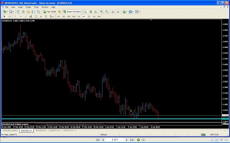230x143 pixels.
Task: Click the Profiles toolbar icon
Action: point(11,12)
